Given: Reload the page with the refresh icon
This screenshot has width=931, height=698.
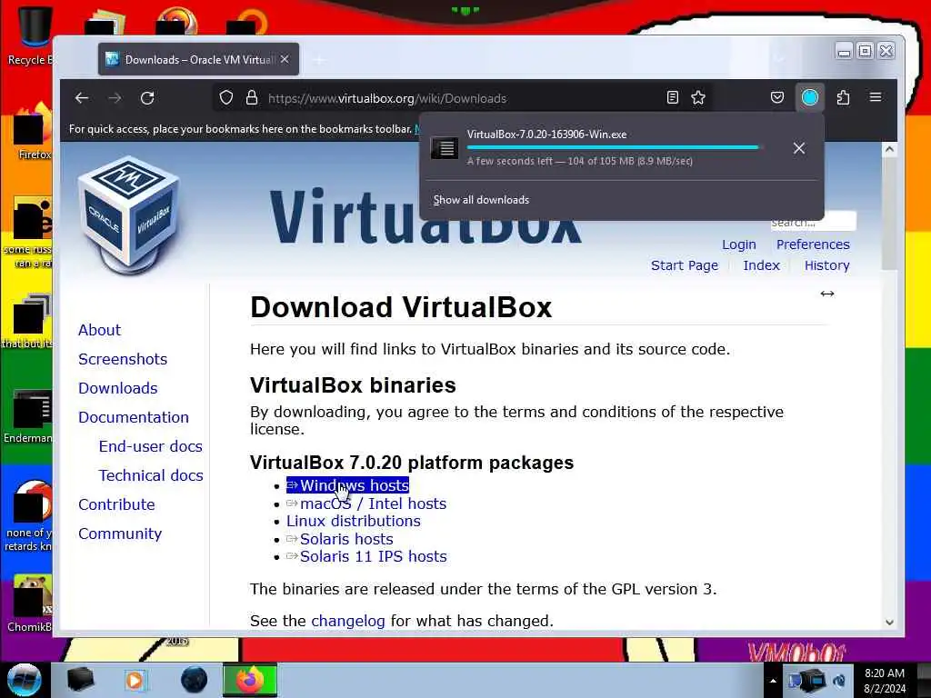Looking at the screenshot, I should pyautogui.click(x=147, y=98).
